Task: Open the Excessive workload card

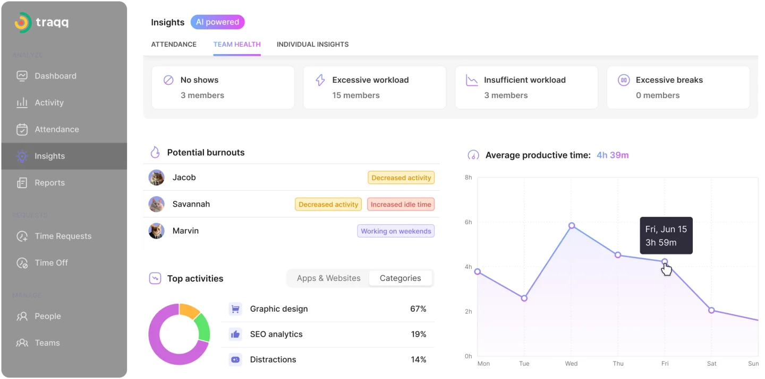Action: pyautogui.click(x=375, y=87)
